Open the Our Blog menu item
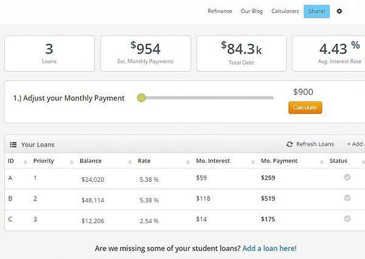 coord(252,11)
